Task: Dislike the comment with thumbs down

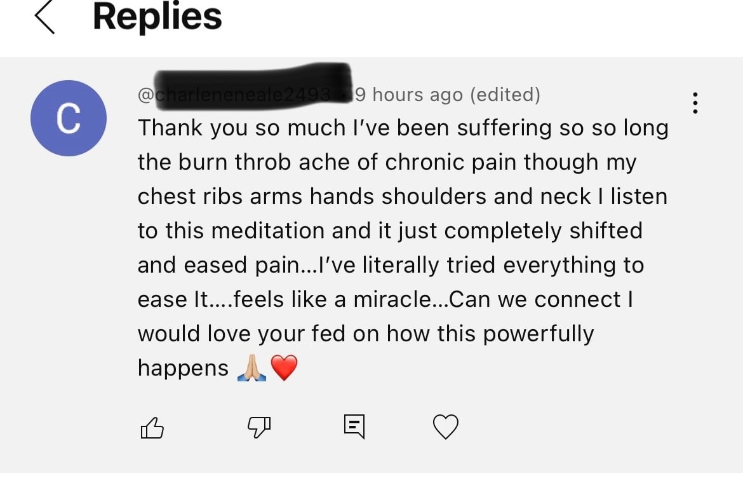Action: point(257,428)
